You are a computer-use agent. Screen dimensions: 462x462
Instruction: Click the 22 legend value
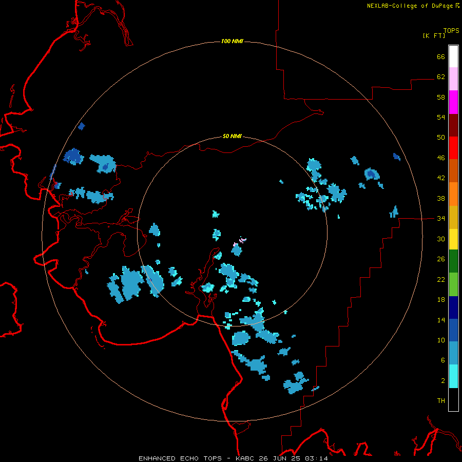tap(441, 279)
